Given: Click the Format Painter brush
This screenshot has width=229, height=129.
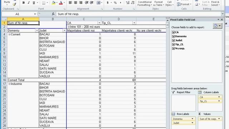Looking at the screenshot, I should [14, 4].
